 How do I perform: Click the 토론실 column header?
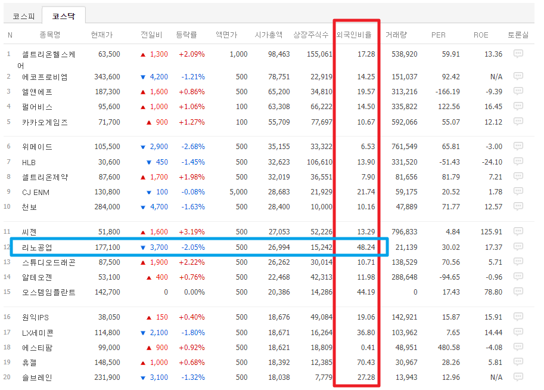click(518, 35)
